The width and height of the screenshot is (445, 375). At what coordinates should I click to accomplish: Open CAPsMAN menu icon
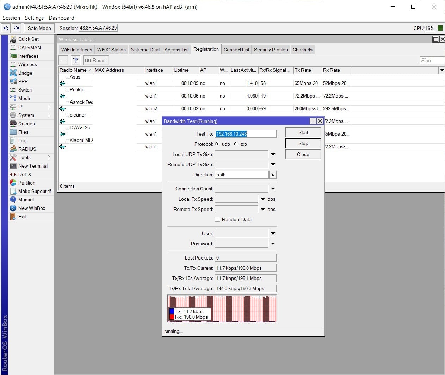click(13, 48)
